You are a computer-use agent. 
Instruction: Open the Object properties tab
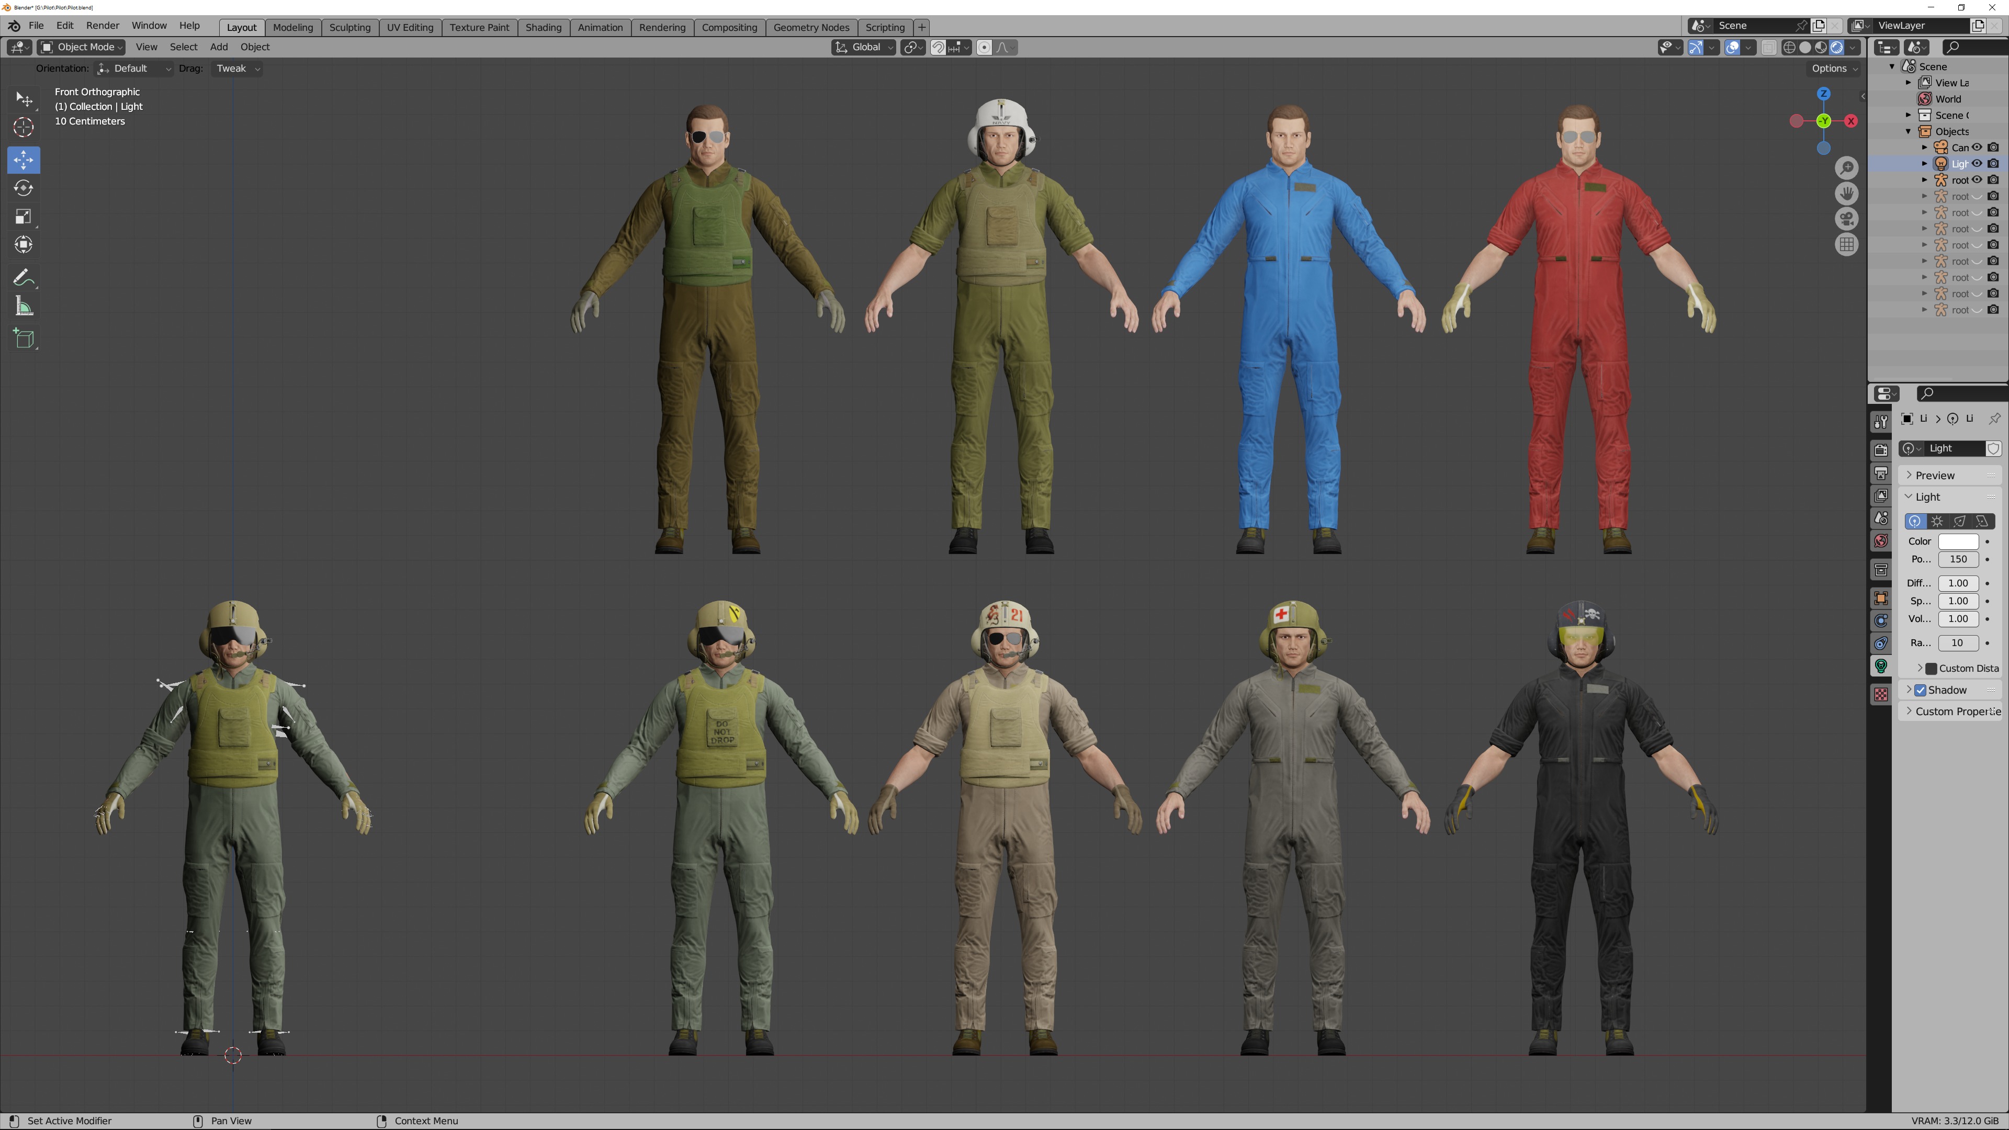1880,598
